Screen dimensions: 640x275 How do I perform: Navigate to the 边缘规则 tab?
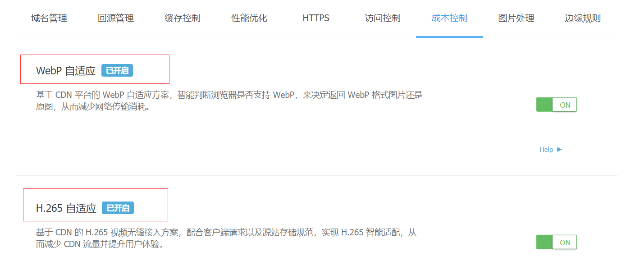click(583, 18)
